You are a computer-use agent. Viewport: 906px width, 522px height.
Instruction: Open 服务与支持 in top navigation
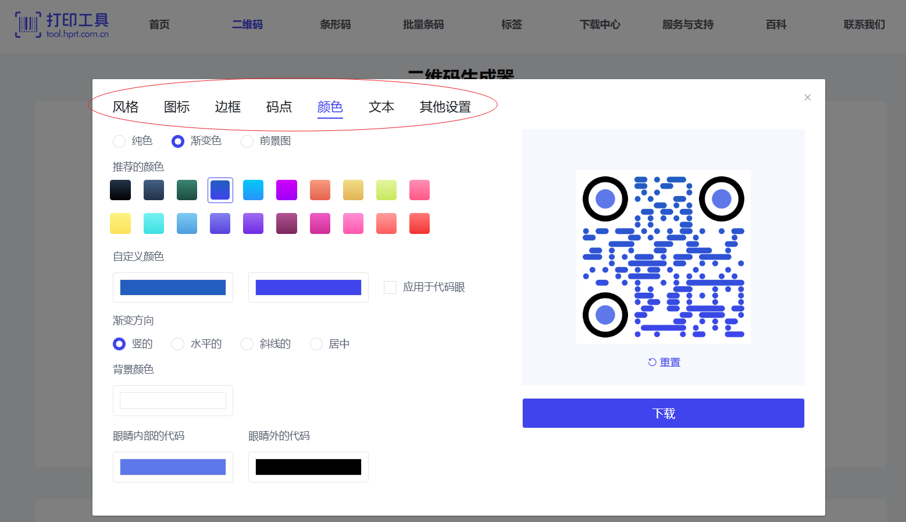[688, 24]
